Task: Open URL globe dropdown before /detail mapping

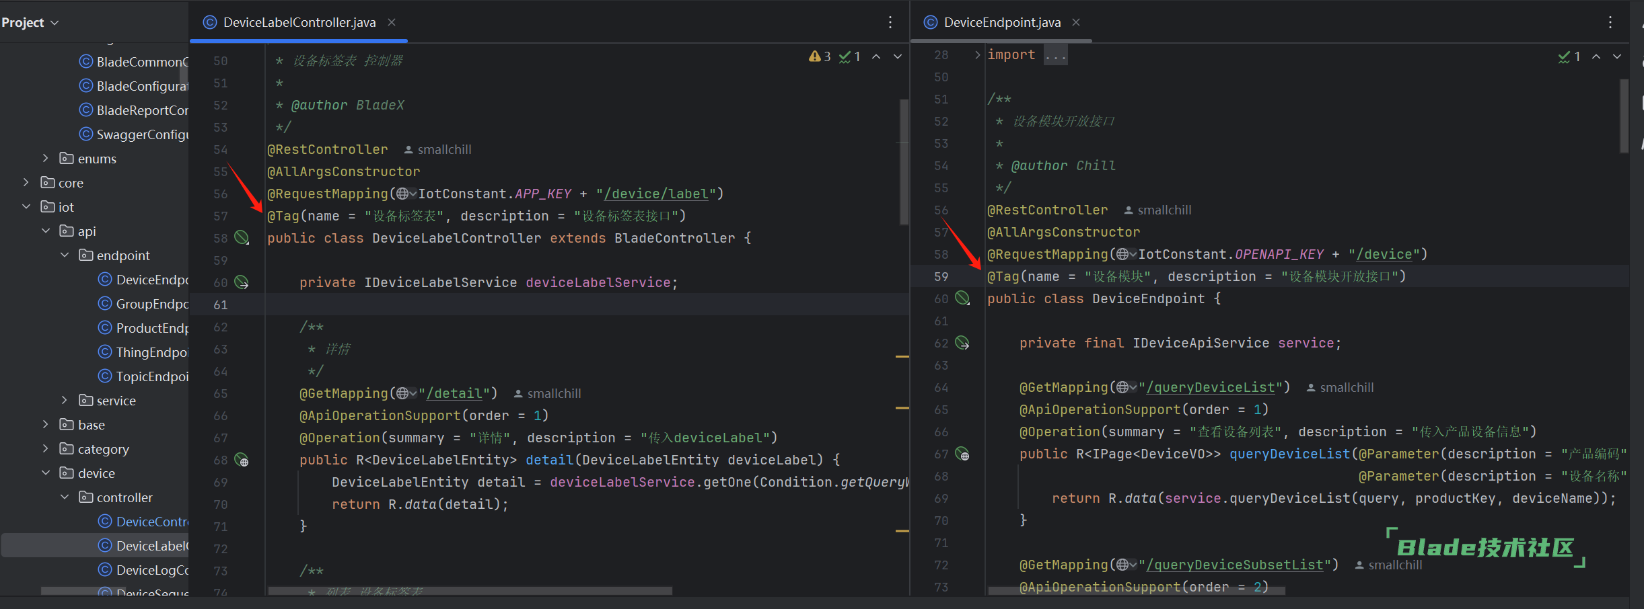Action: click(x=406, y=393)
